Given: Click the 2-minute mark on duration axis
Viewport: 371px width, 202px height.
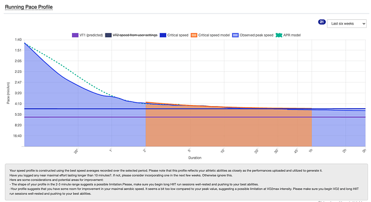Looking at the screenshot, I should click(x=145, y=151).
